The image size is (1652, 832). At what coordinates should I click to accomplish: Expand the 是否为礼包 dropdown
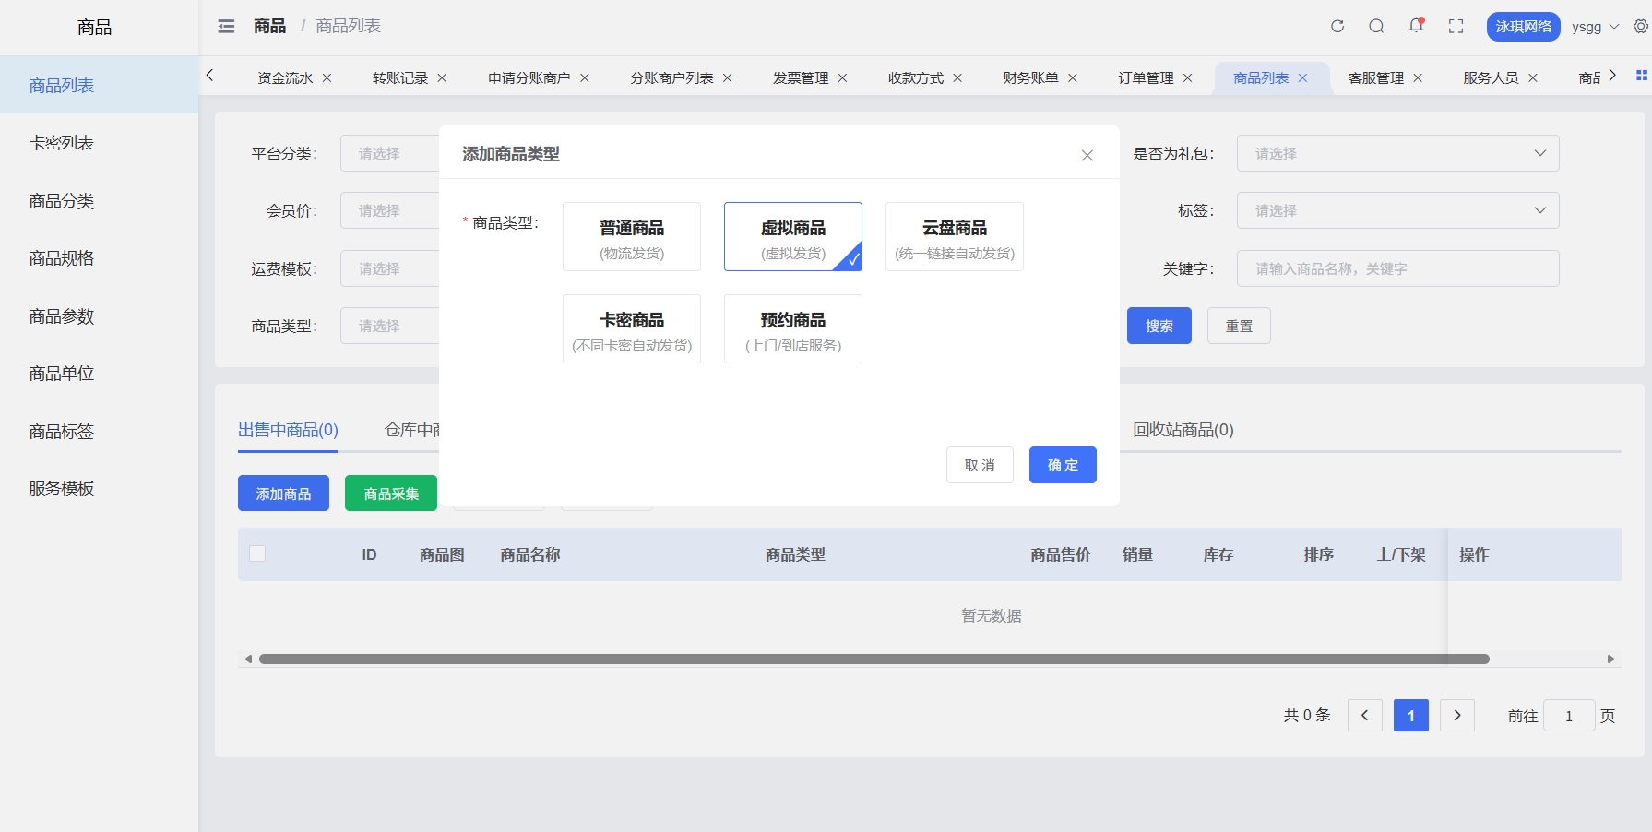1397,153
